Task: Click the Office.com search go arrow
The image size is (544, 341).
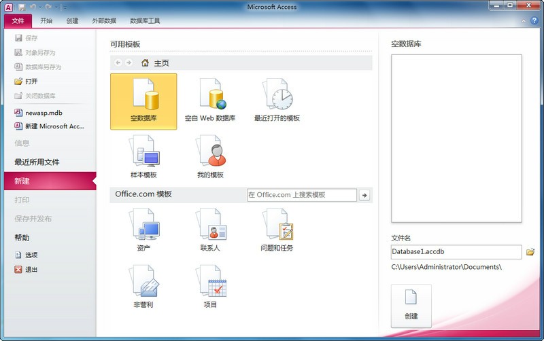Action: click(x=364, y=195)
